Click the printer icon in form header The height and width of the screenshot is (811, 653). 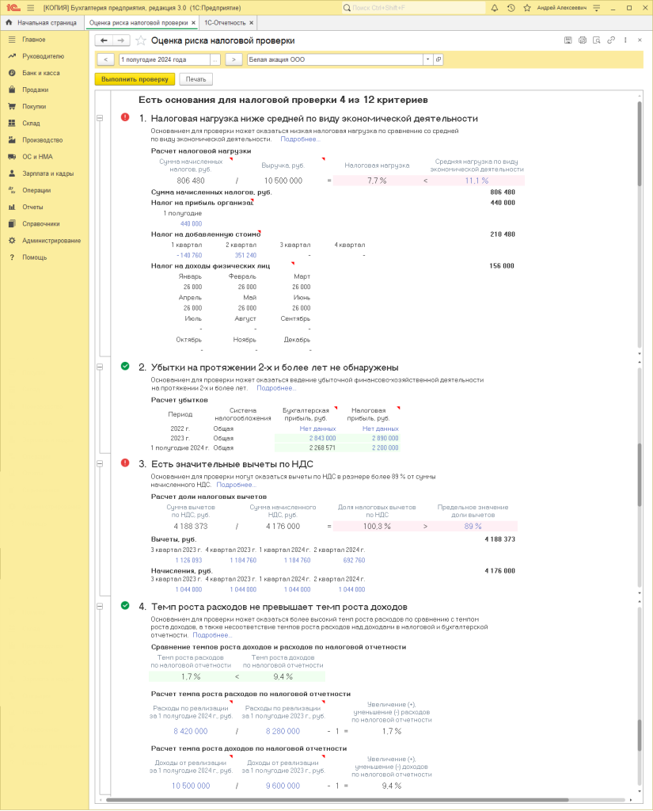[583, 40]
